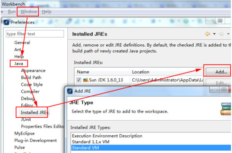Select General in the preferences tree
232x153 pixels.
(22, 42)
